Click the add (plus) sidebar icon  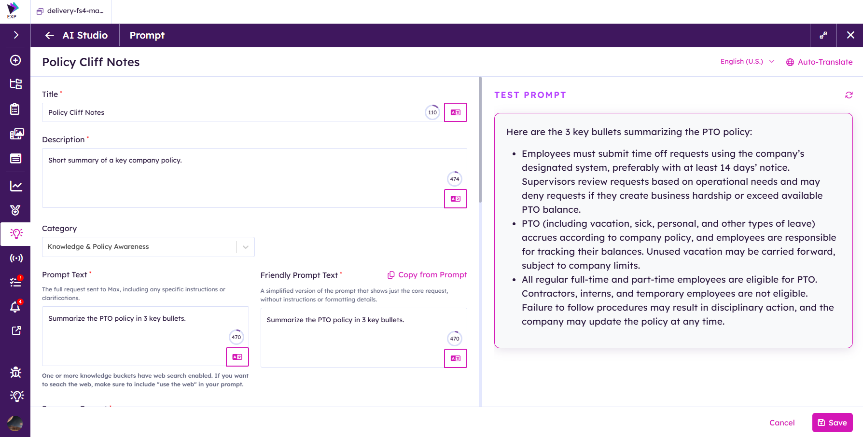coord(15,60)
